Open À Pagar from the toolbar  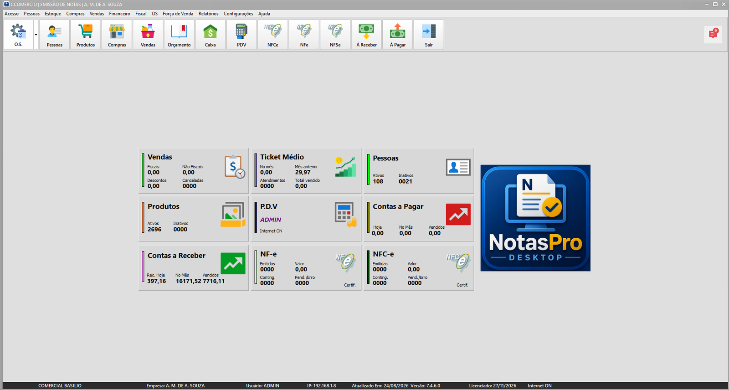398,35
